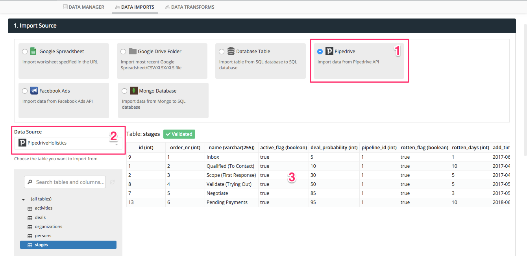Select the Google Spreadsheet radio button
This screenshot has height=256, width=527.
pos(25,52)
